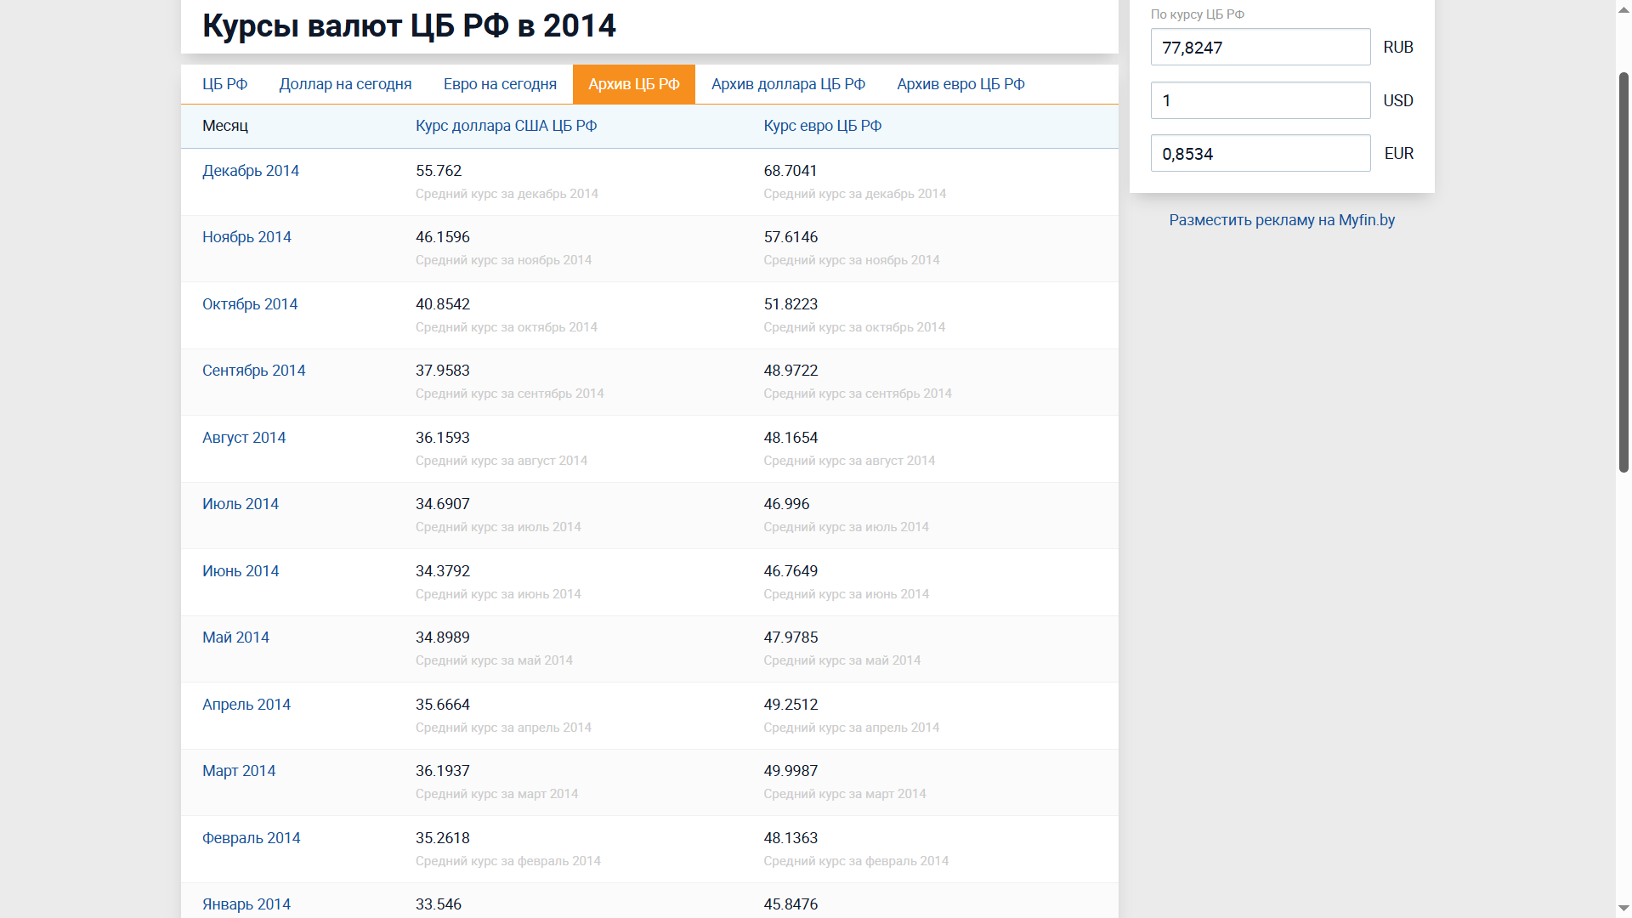Click the USD converter input field
1632x918 pixels.
(1260, 100)
